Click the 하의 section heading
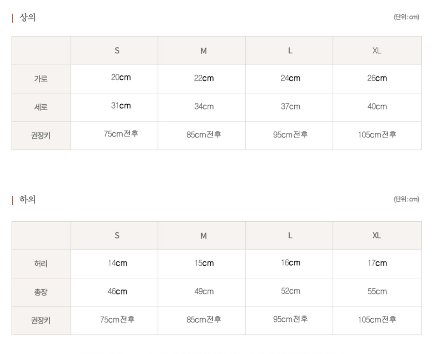Viewport: 435px width, 354px height. coord(27,200)
